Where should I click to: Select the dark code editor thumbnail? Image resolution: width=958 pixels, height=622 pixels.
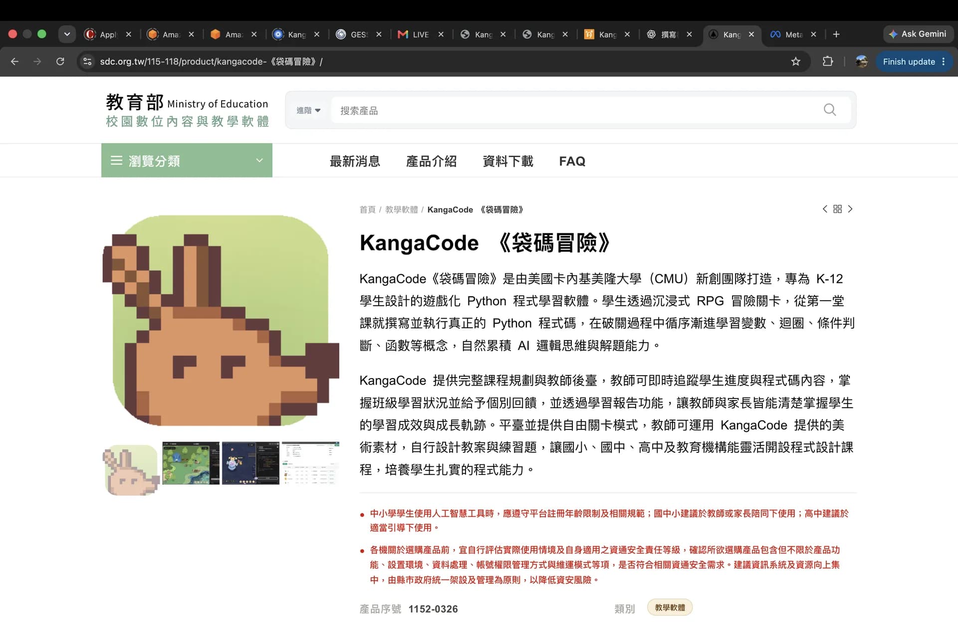coord(250,463)
